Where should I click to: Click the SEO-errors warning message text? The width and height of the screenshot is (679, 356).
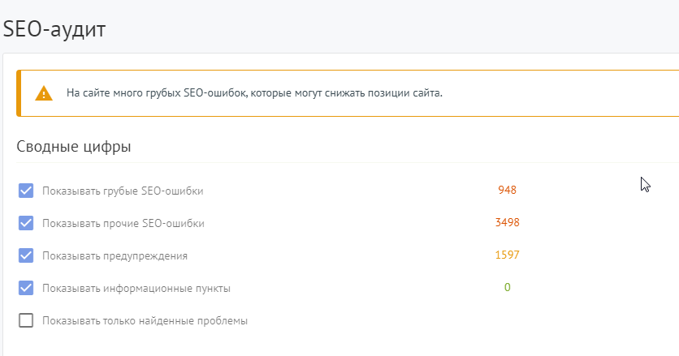(254, 93)
